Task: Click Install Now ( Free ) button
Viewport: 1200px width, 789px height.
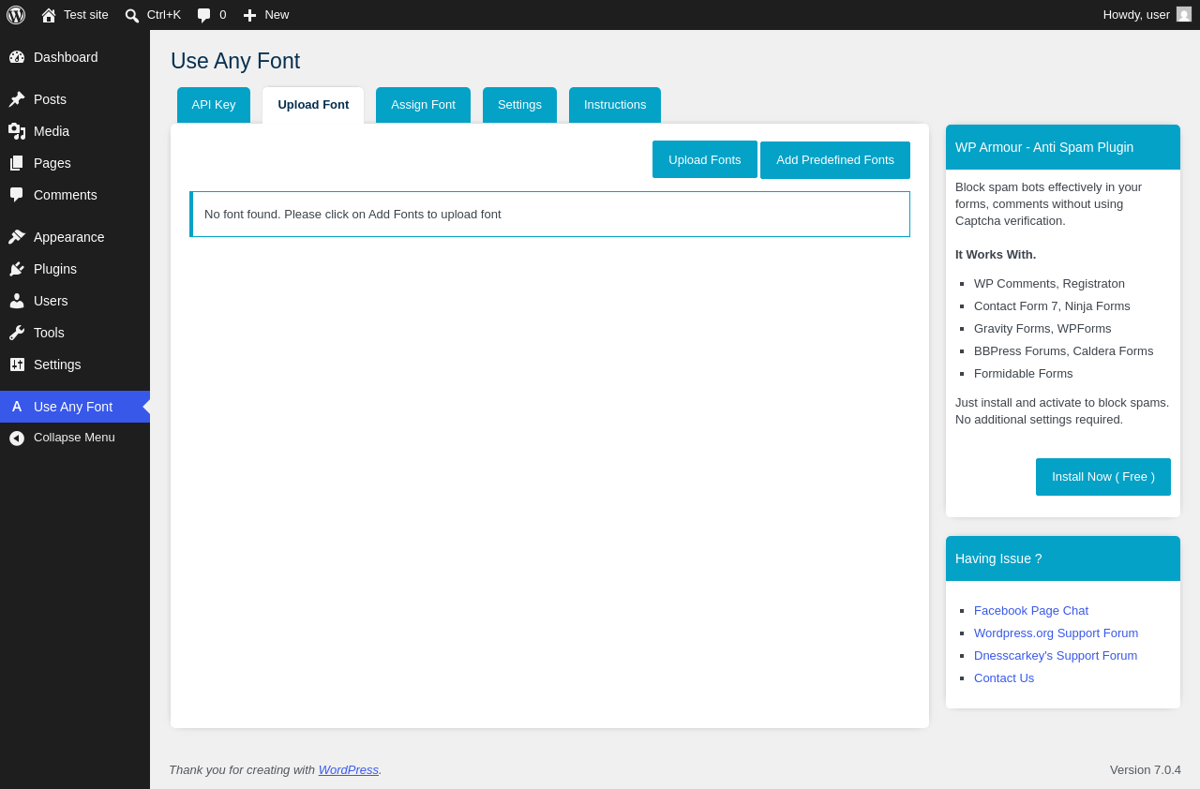Action: pos(1103,477)
